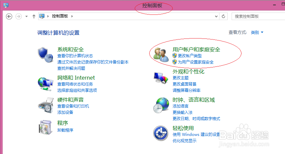This screenshot has height=154, width=285.
Task: Refresh the Control Panel view
Action: coord(223,16)
